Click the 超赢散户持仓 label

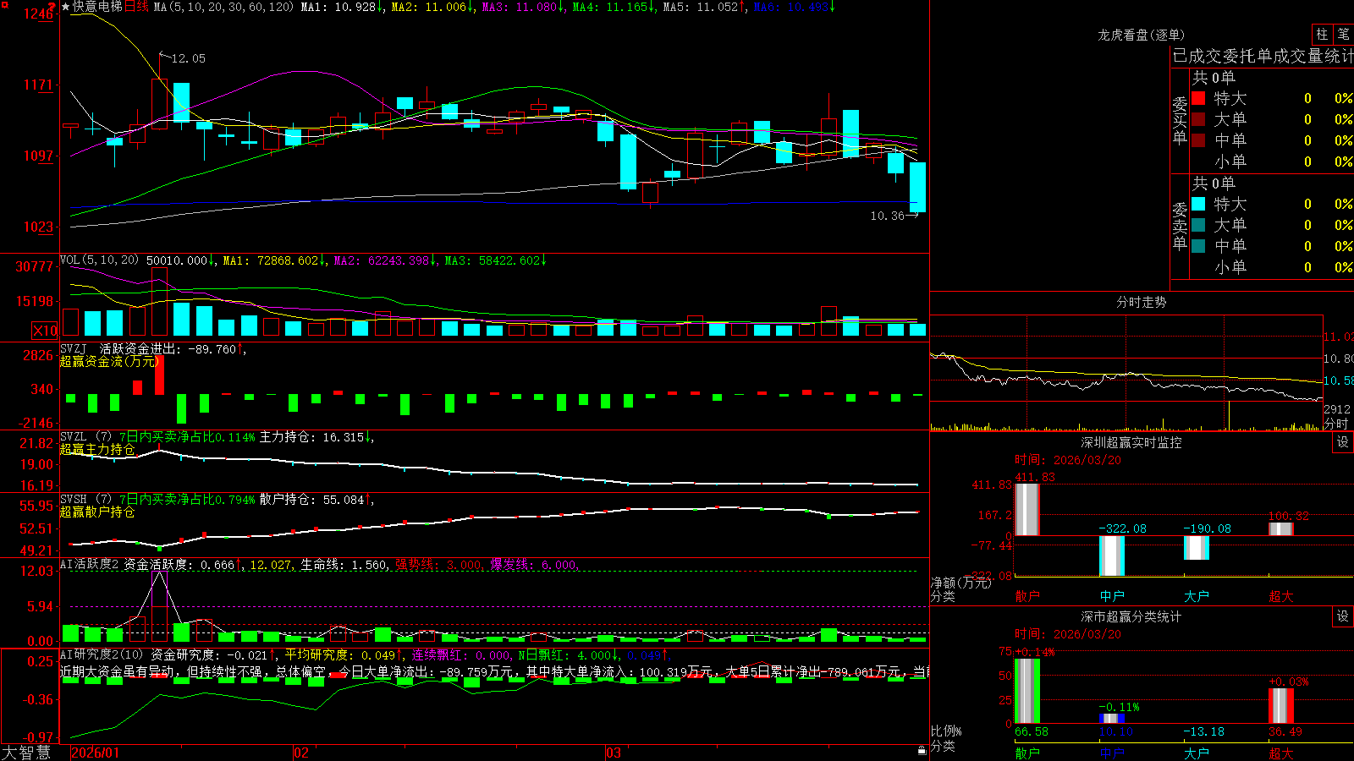[97, 512]
